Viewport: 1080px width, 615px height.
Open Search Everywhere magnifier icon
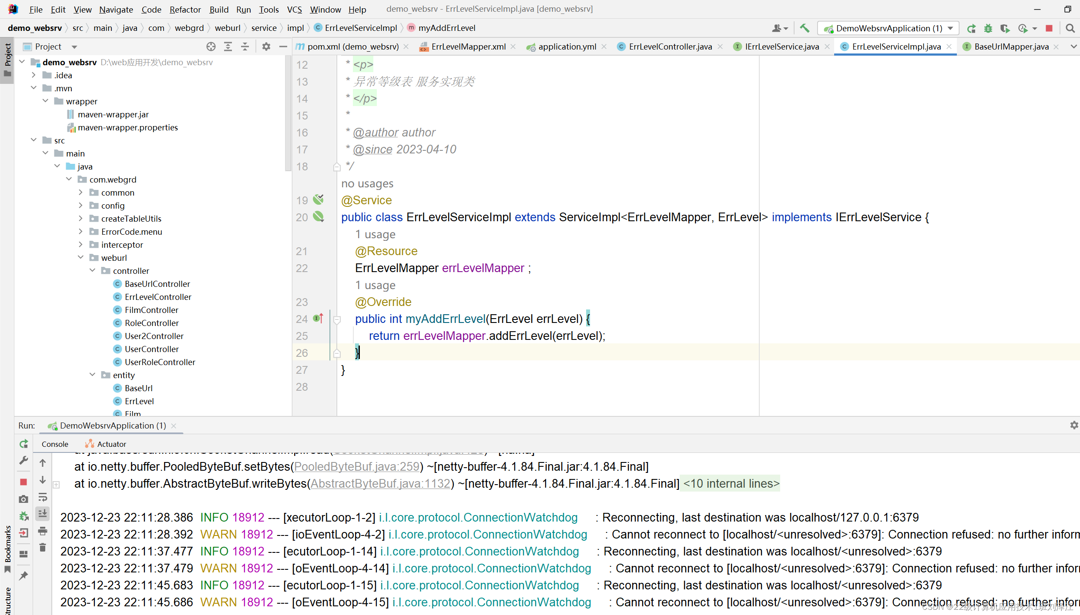1070,28
